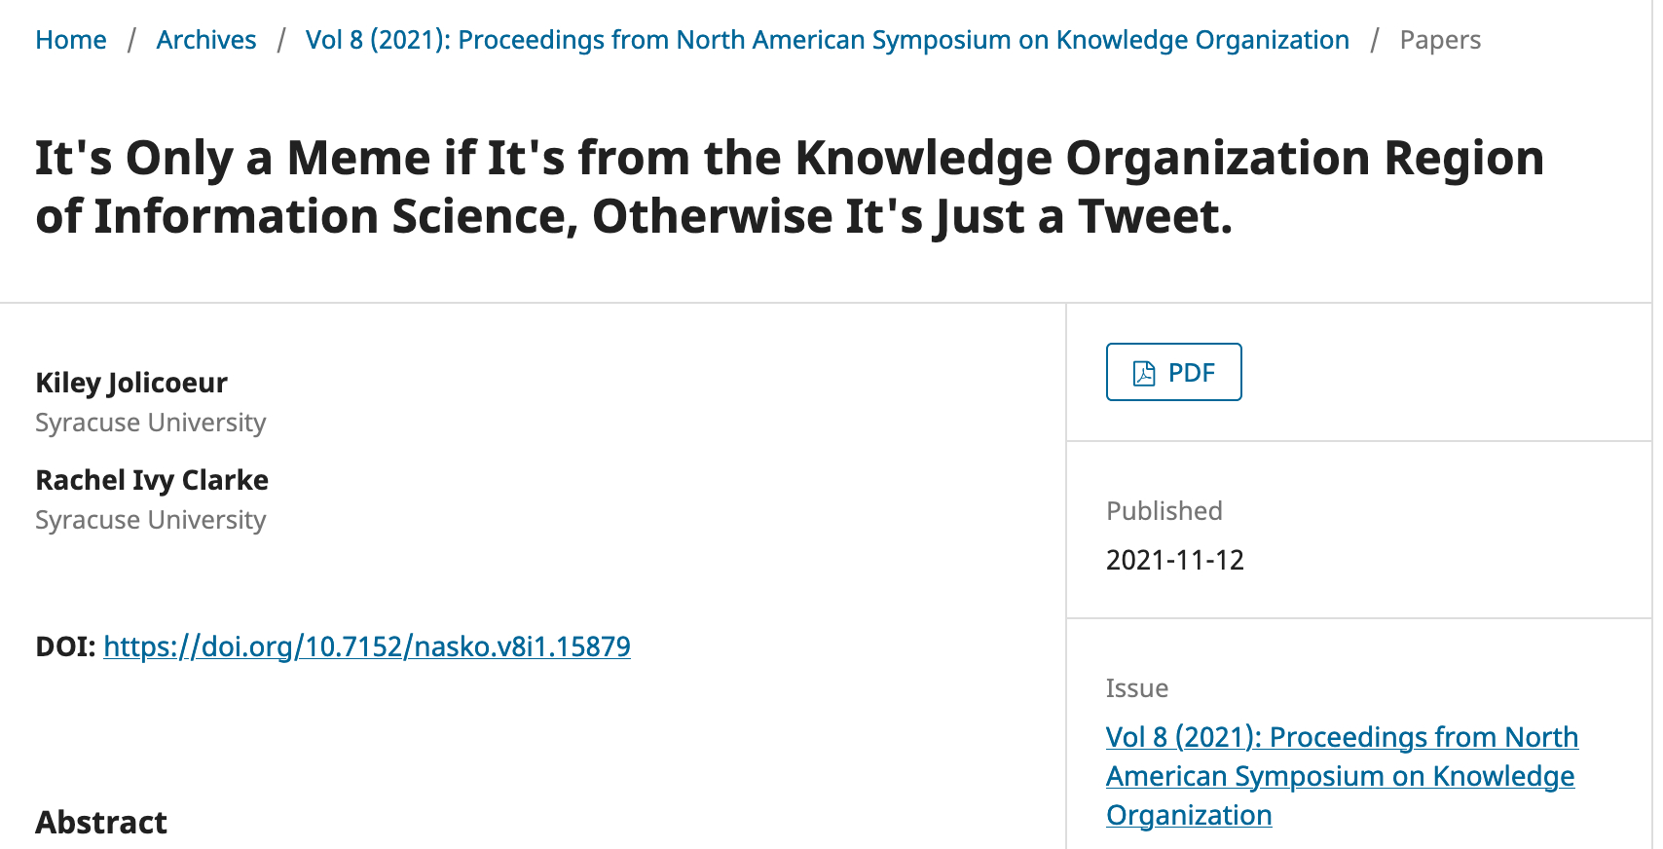
Task: Click Syracuse University under Kiley Jolicoeur
Action: 151,423
